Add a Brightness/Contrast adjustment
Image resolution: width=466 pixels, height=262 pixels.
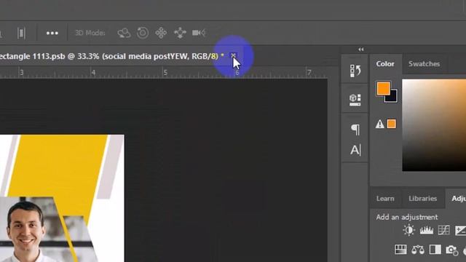(409, 230)
